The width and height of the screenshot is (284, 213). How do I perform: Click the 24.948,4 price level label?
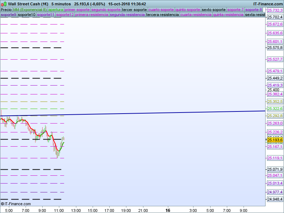coord(275,199)
